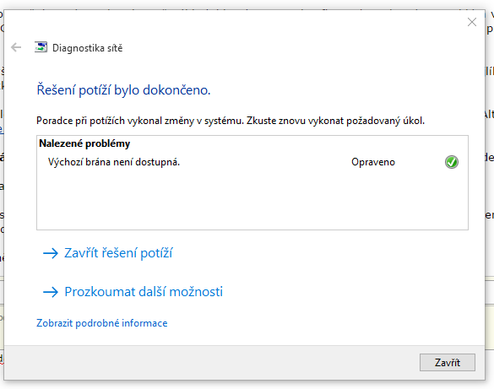The width and height of the screenshot is (494, 389).
Task: Click the Opraveno status text
Action: [x=373, y=162]
